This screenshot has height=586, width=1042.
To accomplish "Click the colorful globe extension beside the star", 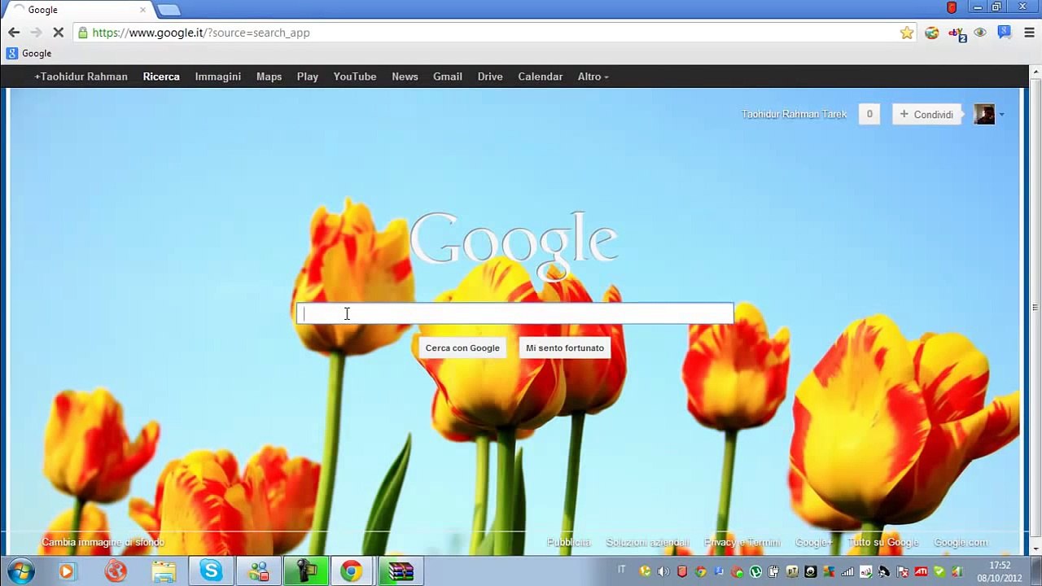I will (932, 33).
